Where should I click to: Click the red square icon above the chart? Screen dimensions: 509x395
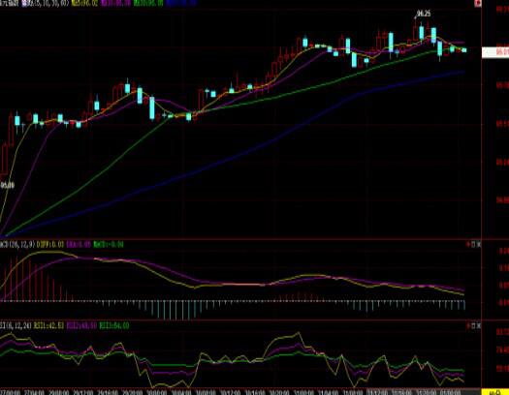coord(478,3)
